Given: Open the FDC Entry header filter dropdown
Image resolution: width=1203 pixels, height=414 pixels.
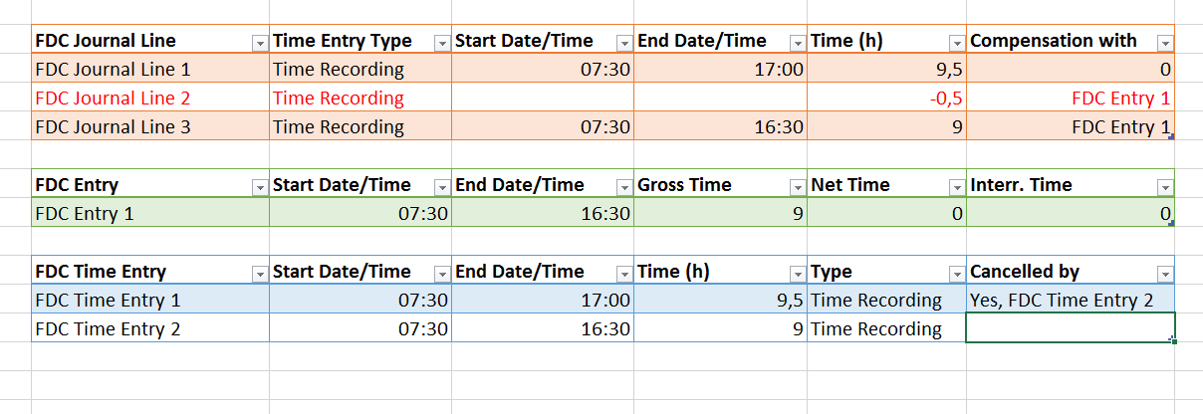Looking at the screenshot, I should pos(260,187).
